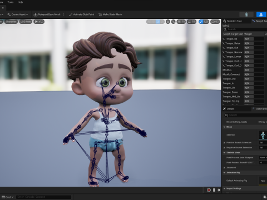Choose the select mode tool
Viewport: 267px width, 200px height.
pos(149,22)
